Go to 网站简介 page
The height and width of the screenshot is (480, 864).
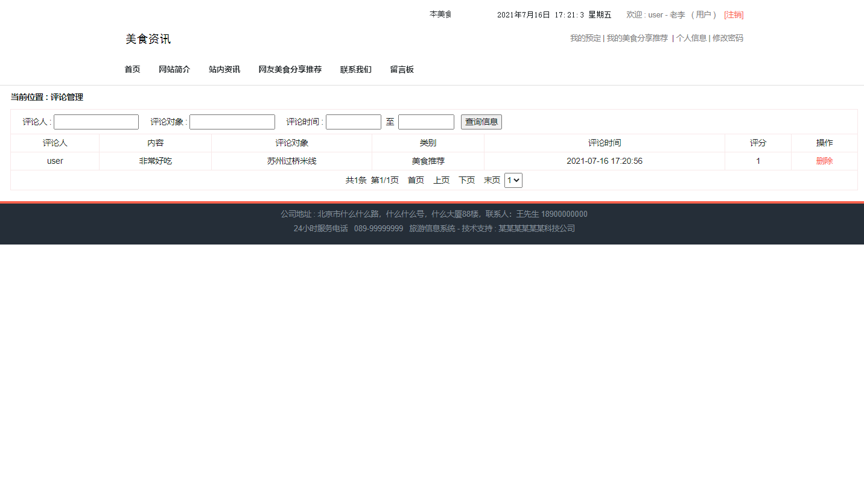pyautogui.click(x=174, y=69)
